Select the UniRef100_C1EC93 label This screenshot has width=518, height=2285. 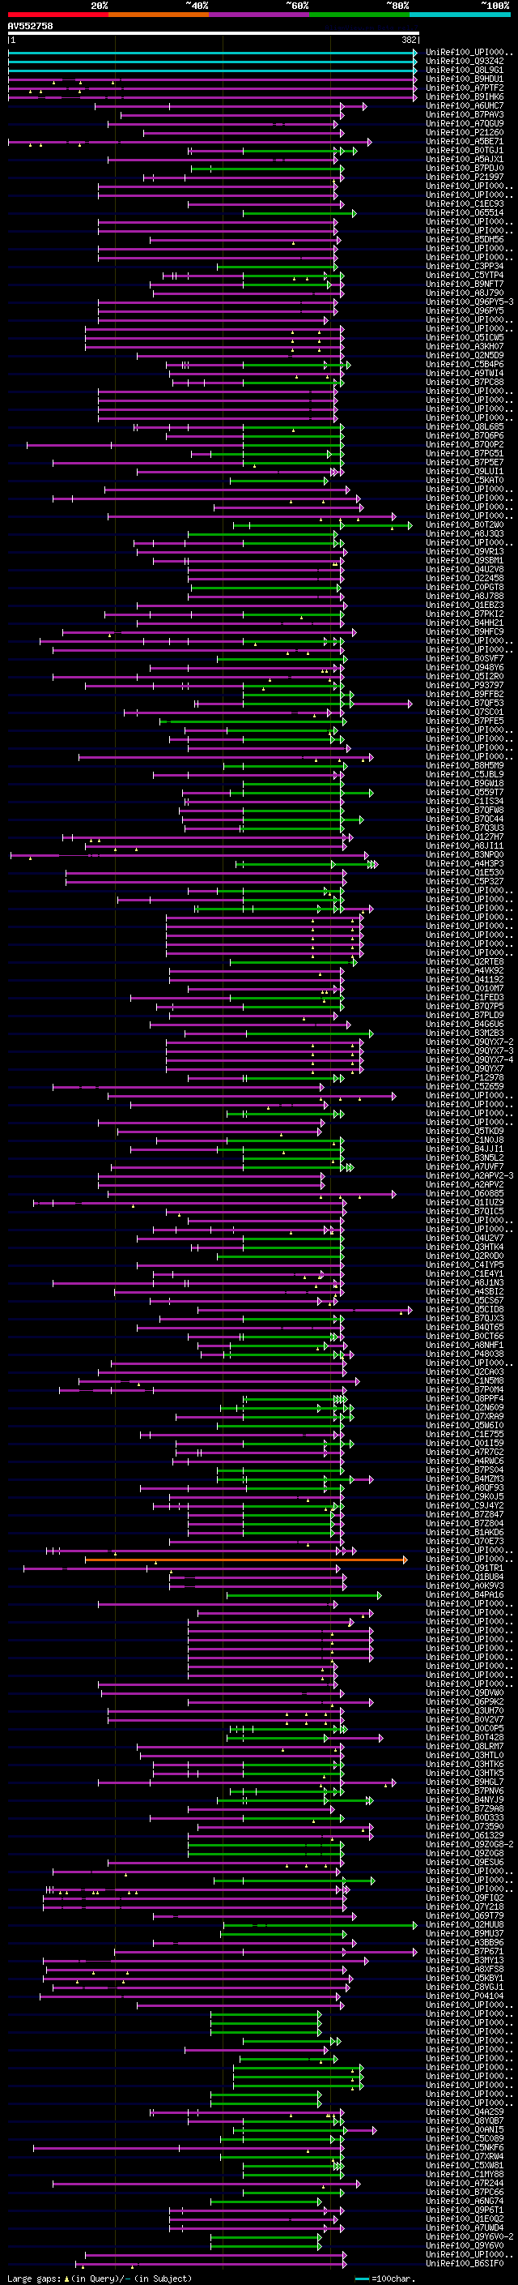(465, 204)
